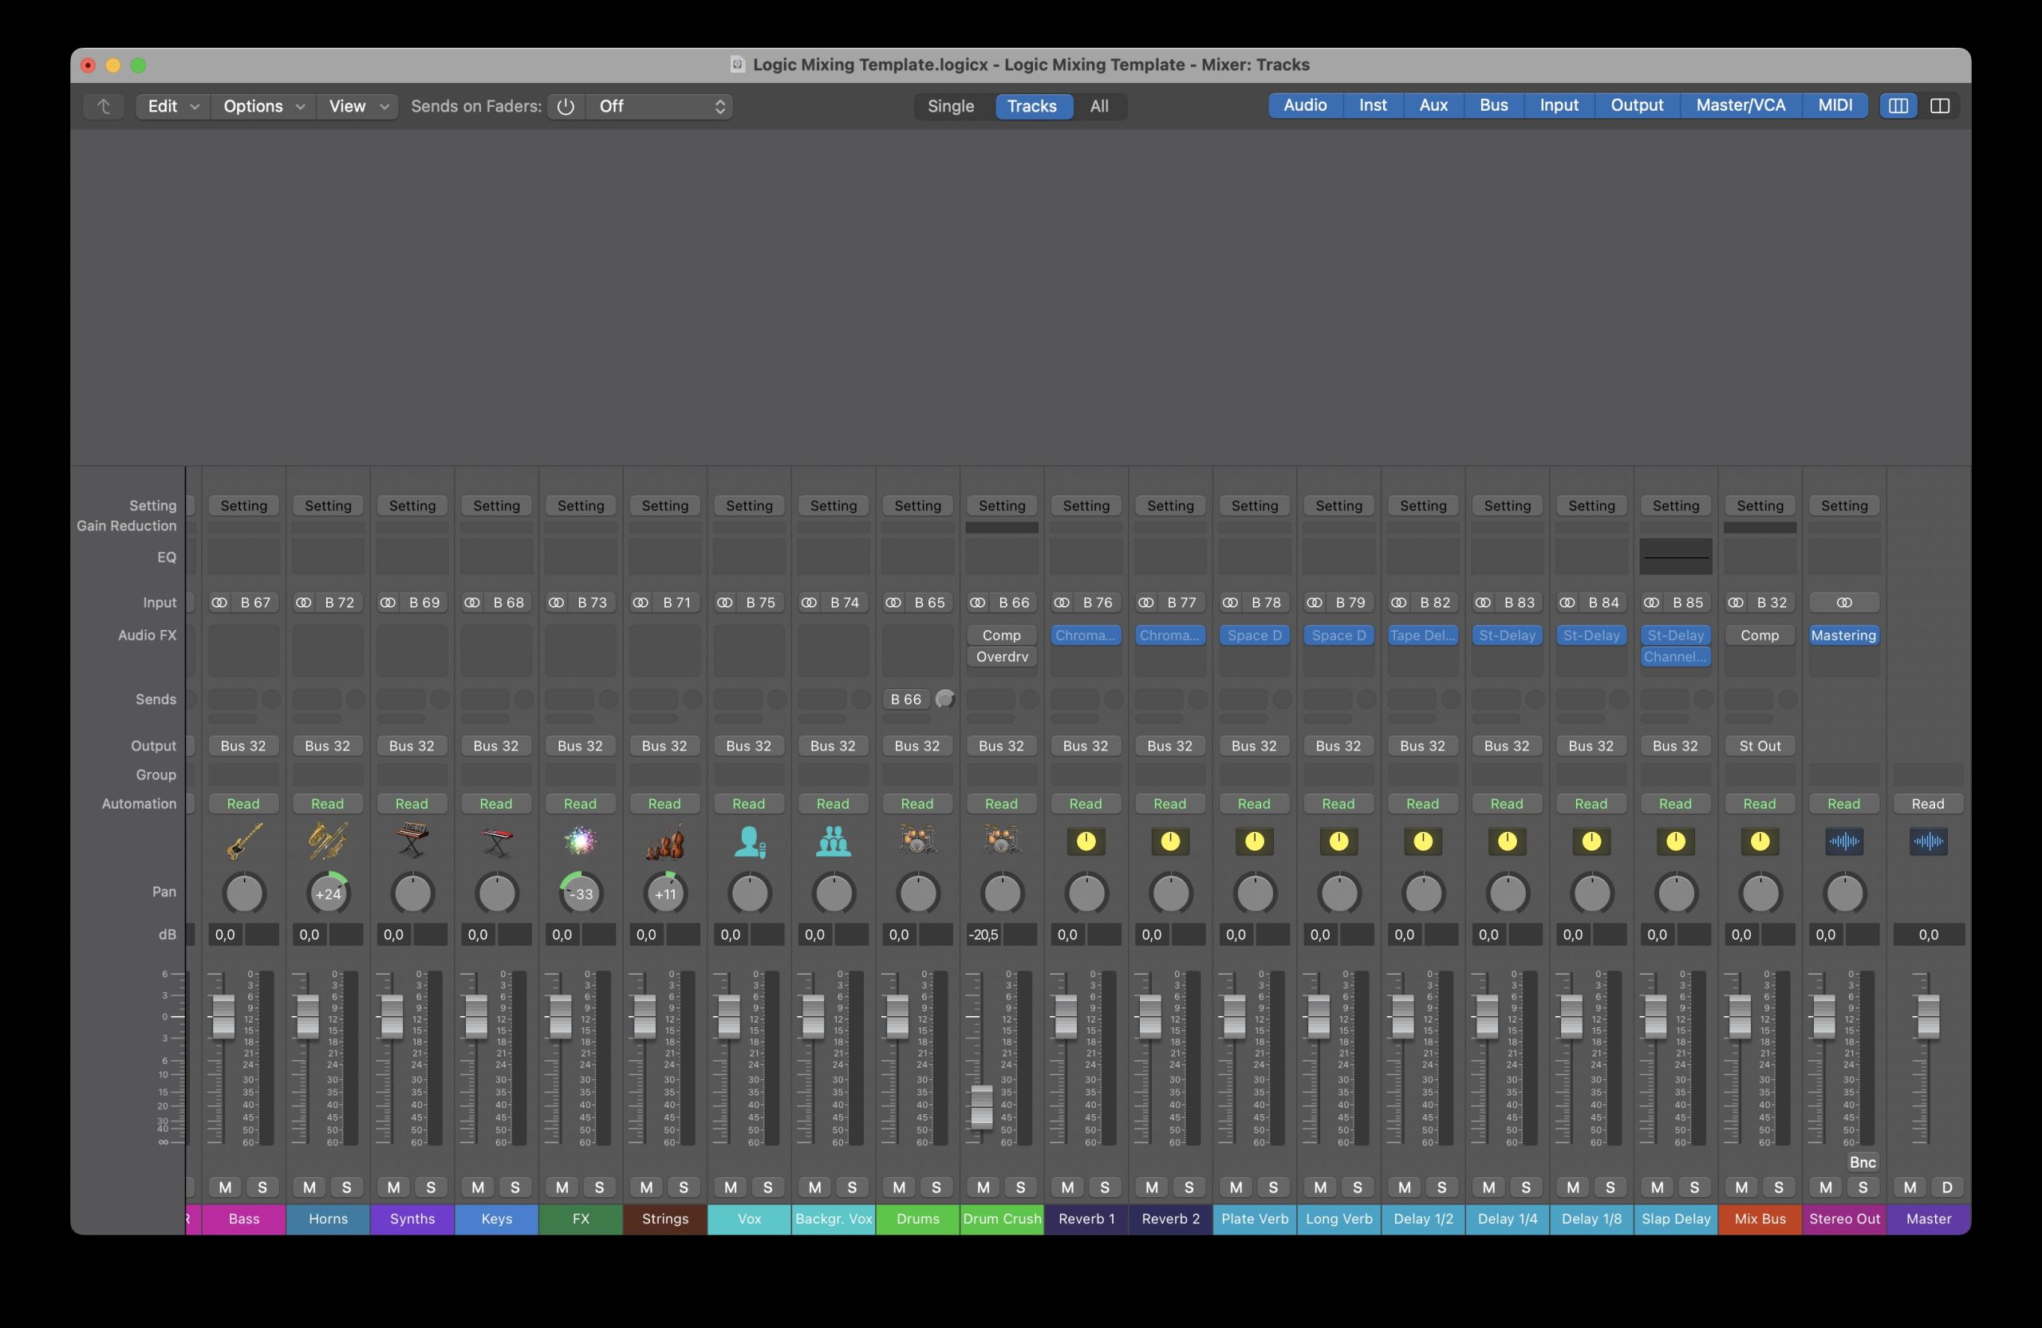2042x1328 pixels.
Task: Click the Synths dB value field
Action: [394, 934]
